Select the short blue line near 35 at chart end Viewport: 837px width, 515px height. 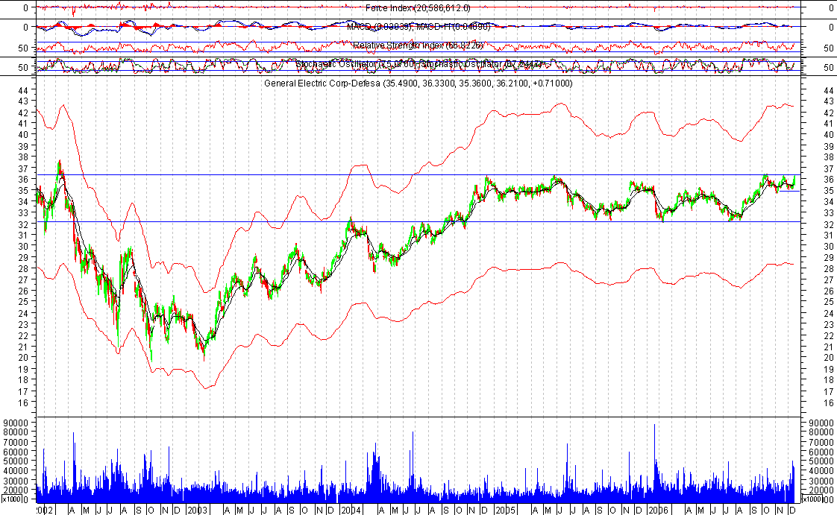pyautogui.click(x=789, y=191)
